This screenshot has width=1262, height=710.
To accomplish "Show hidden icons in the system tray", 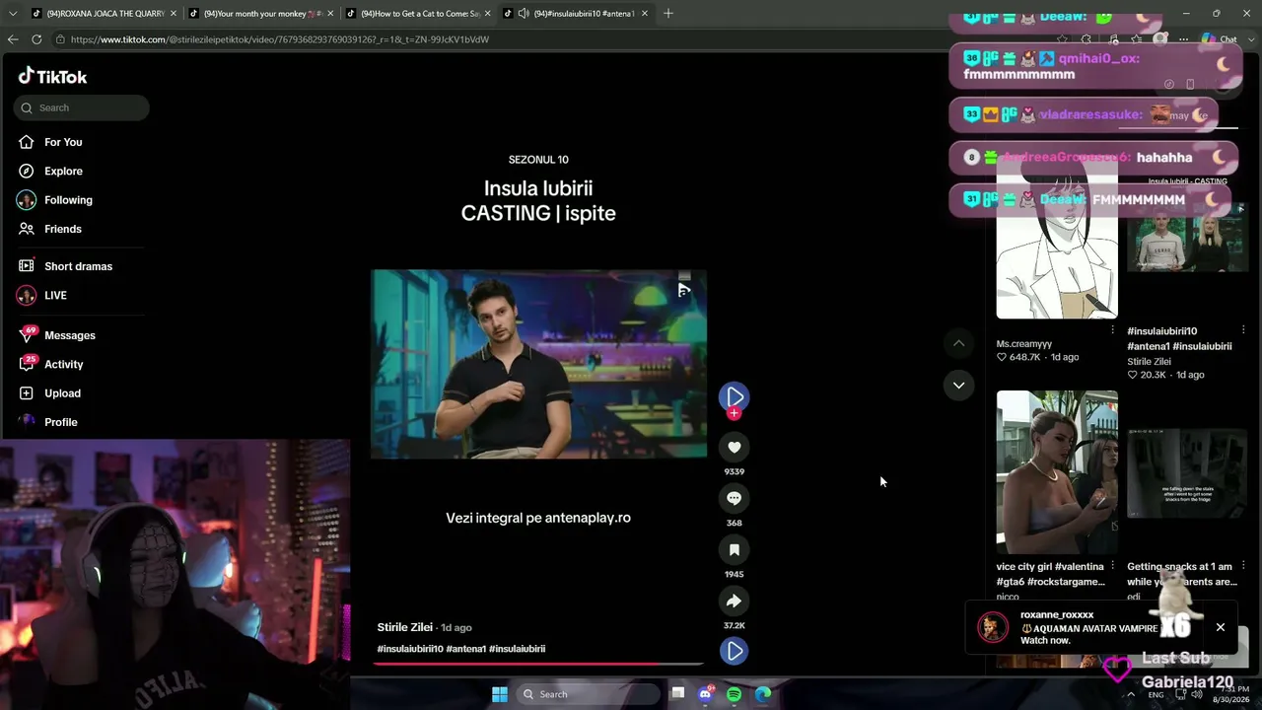I will 1131,694.
